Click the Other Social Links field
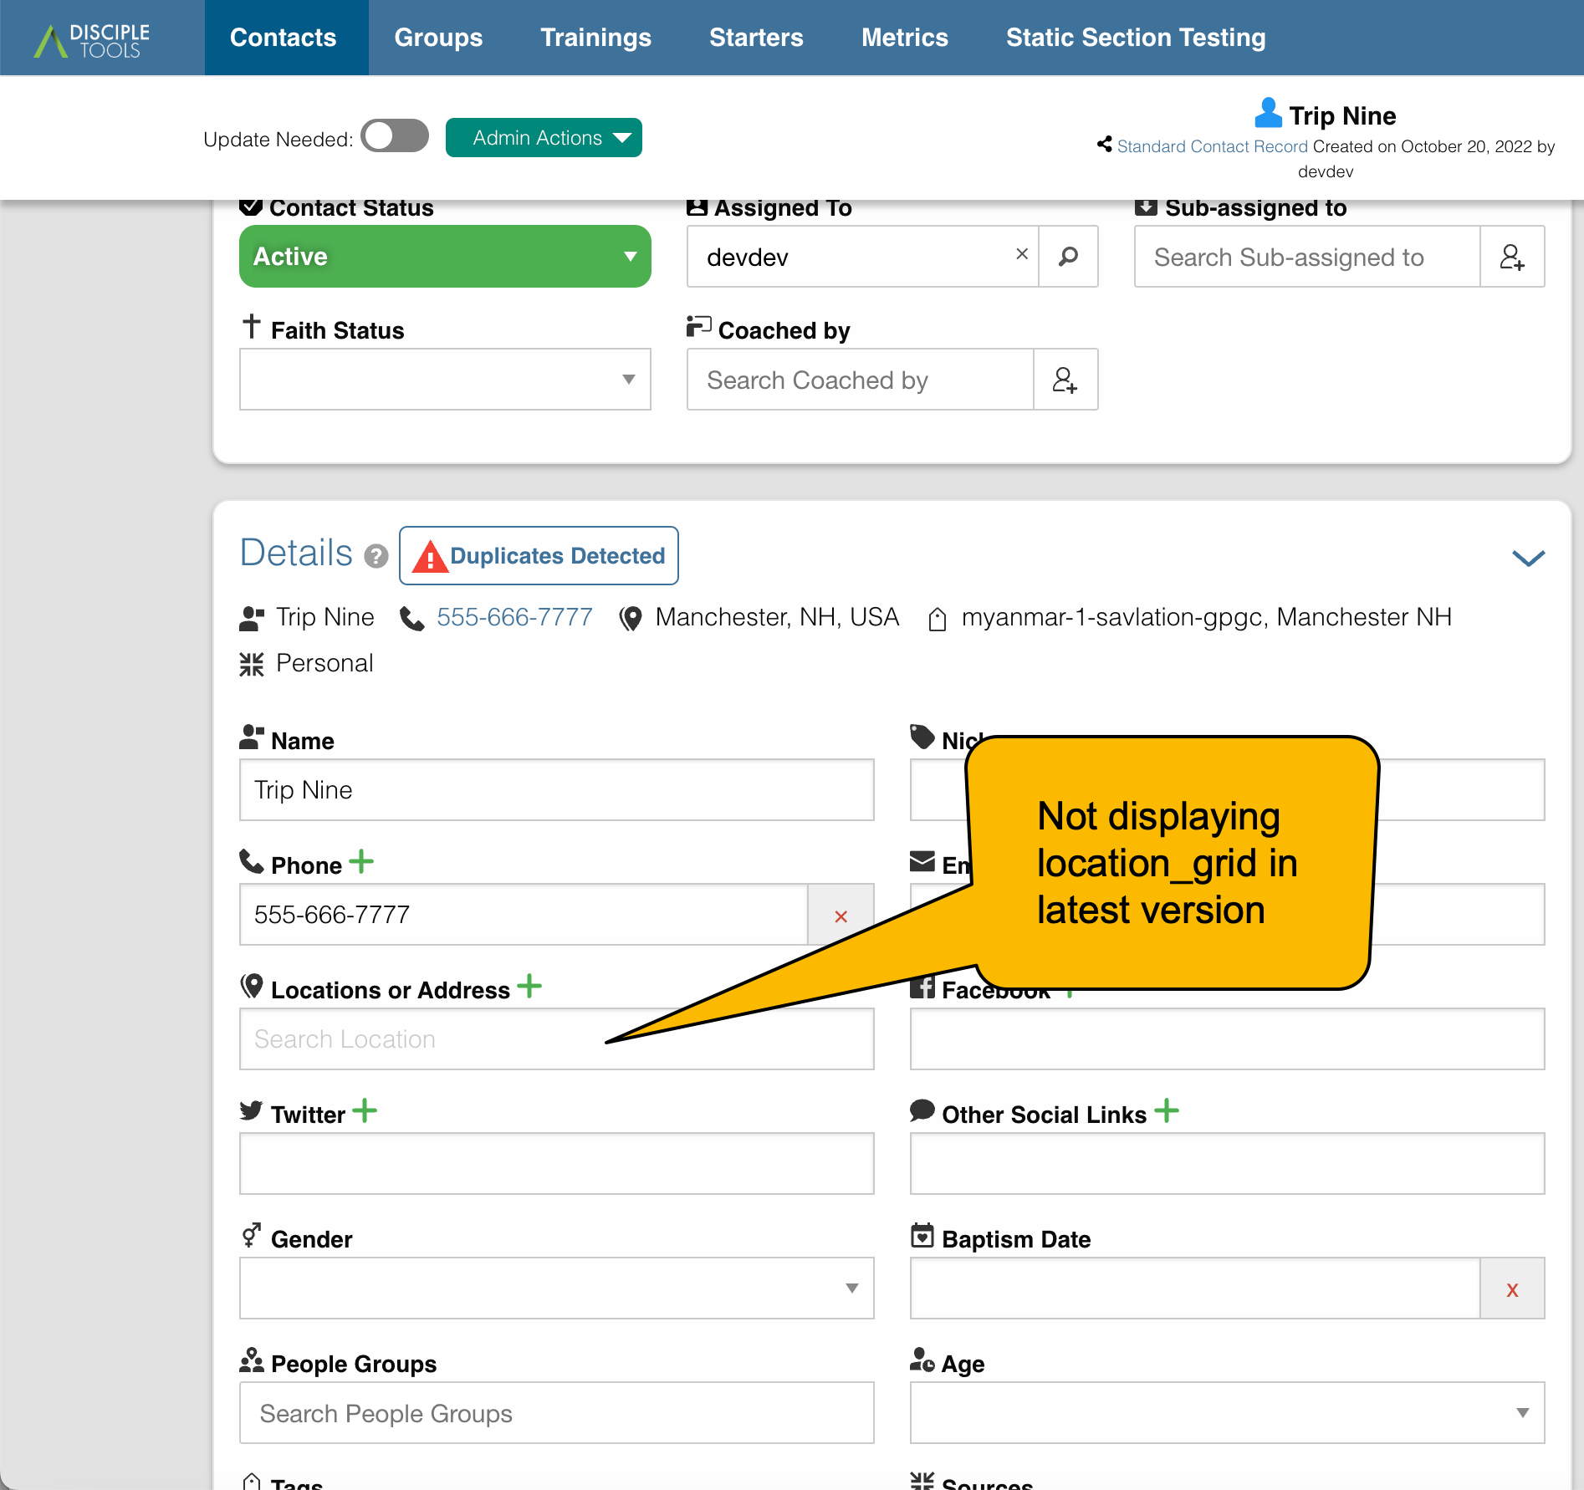This screenshot has height=1490, width=1584. pos(1227,1163)
